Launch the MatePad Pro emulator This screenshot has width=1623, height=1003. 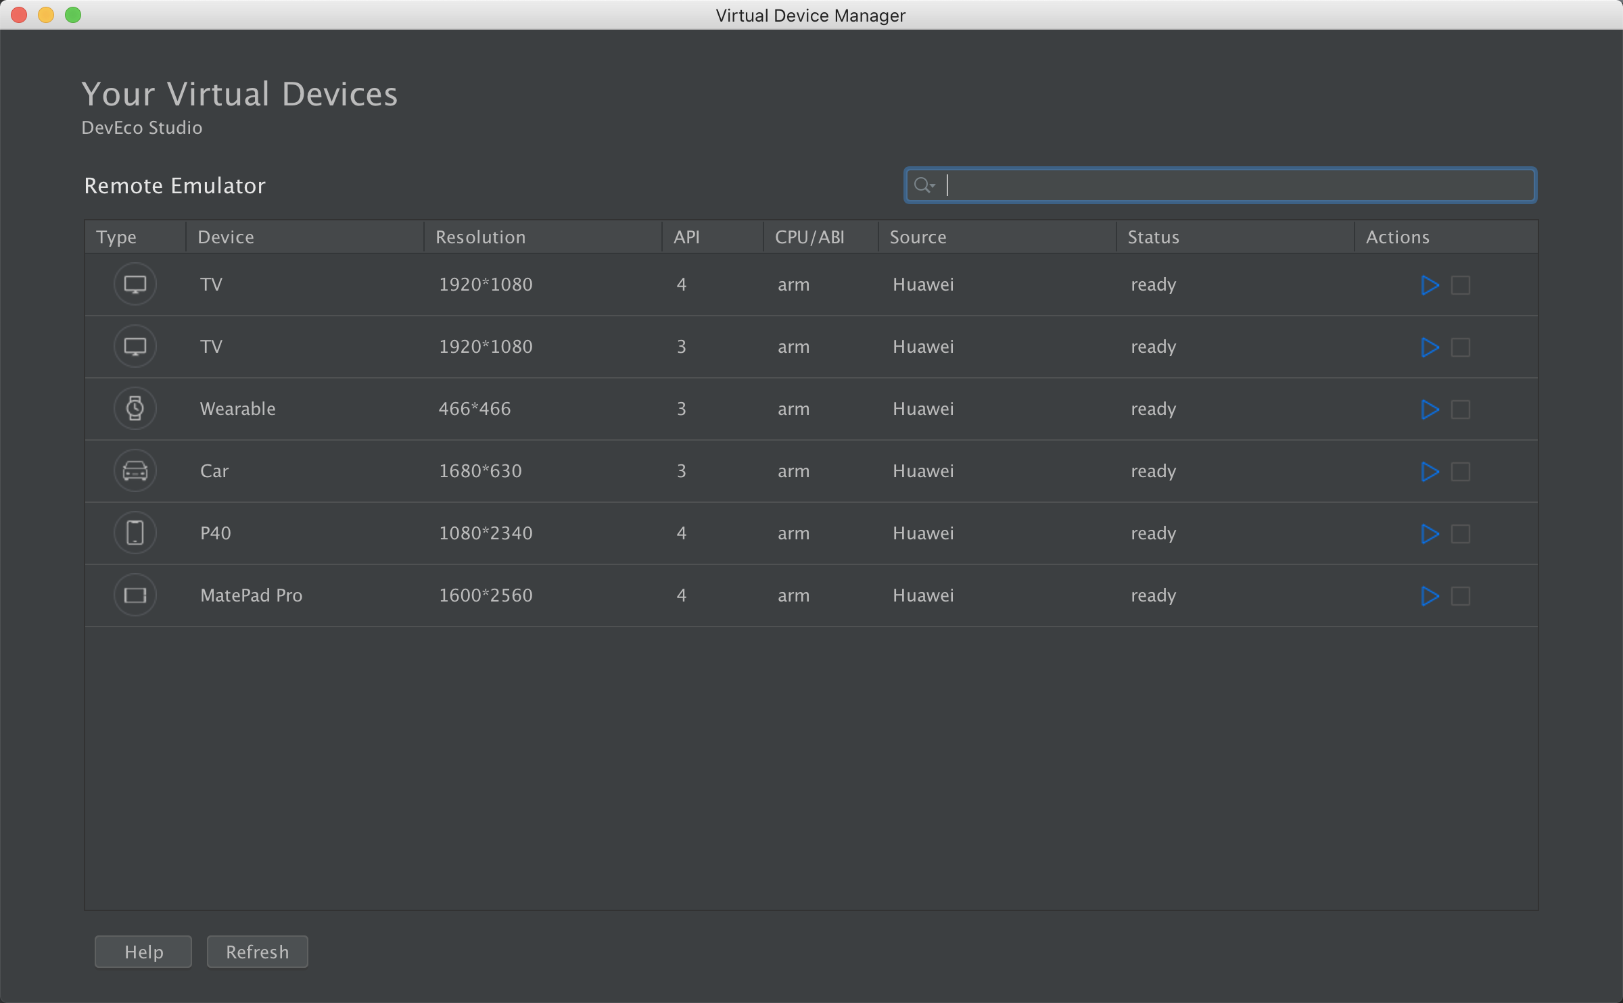click(x=1430, y=596)
